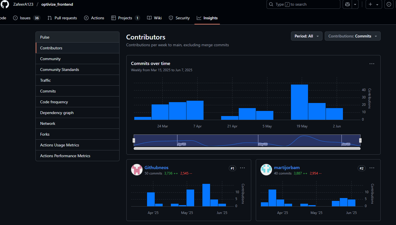Screen dimensions: 396x225
Task: Switch to the Issues tab
Action: point(26,18)
